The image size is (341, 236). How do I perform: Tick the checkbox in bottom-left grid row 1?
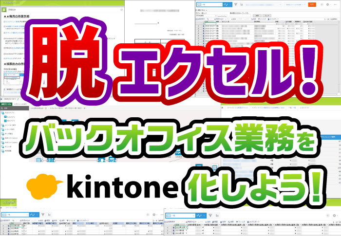pos(24,226)
